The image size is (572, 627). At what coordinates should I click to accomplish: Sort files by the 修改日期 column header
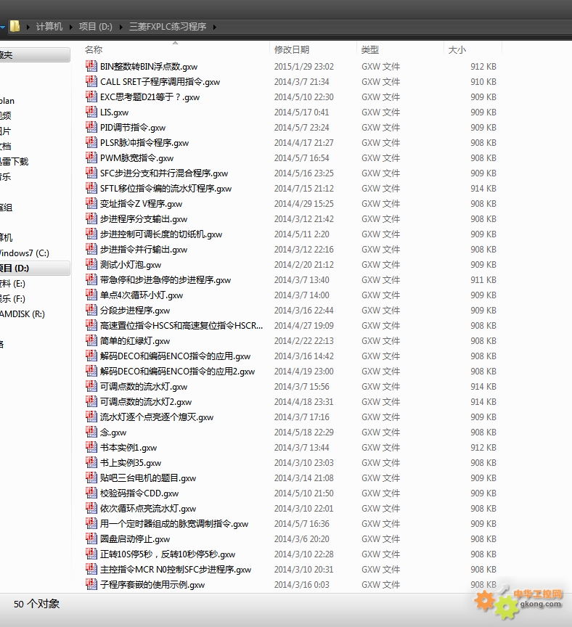pyautogui.click(x=291, y=49)
